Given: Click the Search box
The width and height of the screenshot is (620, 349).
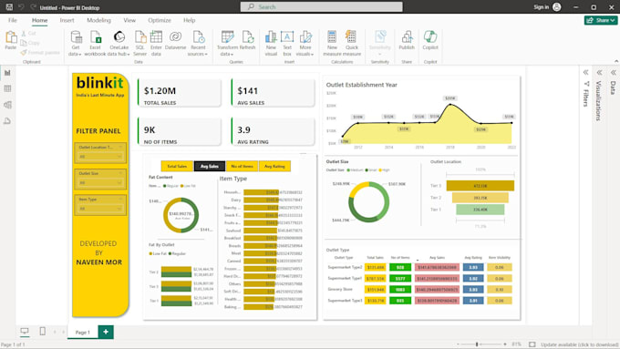Looking at the screenshot, I should pyautogui.click(x=322, y=6).
